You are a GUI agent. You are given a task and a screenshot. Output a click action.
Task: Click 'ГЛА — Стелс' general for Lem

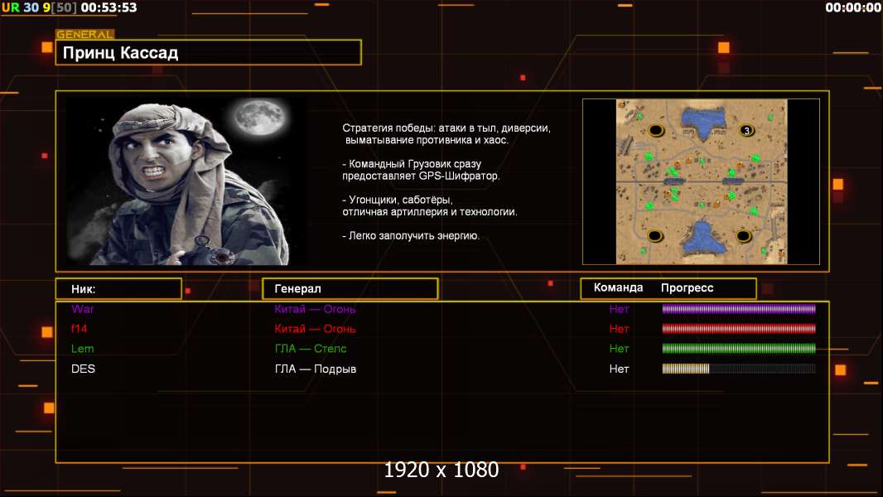(x=311, y=349)
